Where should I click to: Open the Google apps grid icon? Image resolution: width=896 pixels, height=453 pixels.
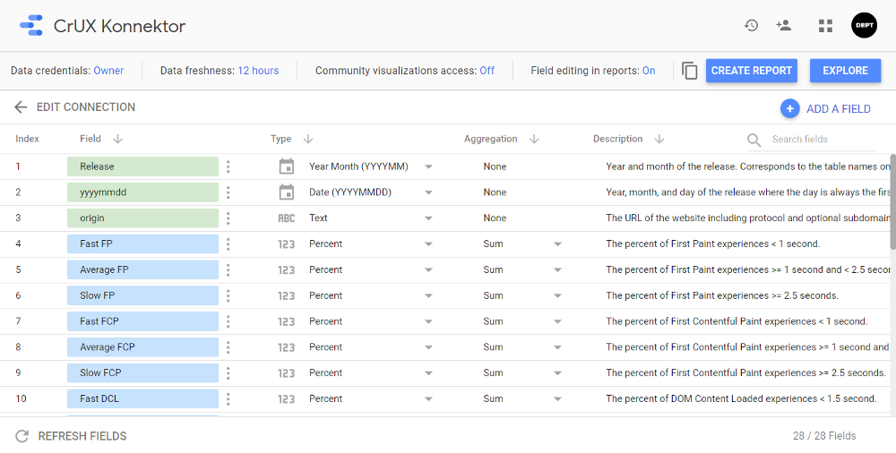click(825, 26)
